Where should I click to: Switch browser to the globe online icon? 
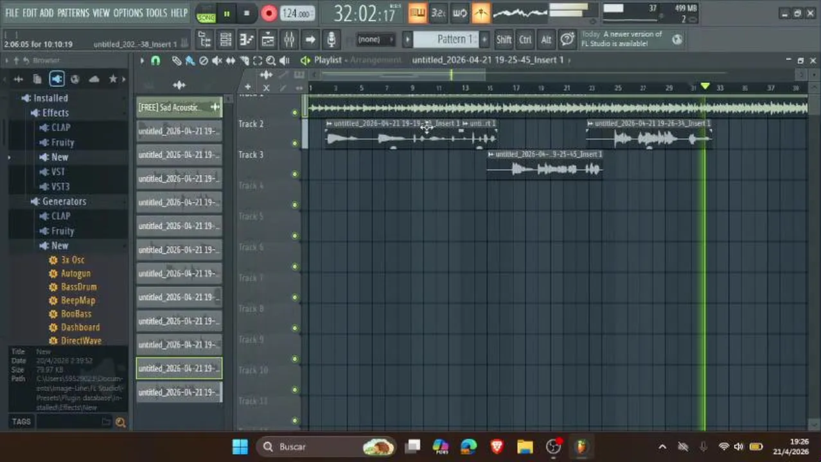[75, 79]
